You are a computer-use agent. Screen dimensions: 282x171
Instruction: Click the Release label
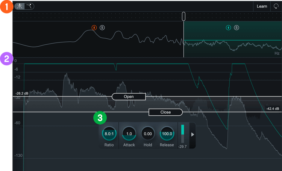tap(167, 145)
